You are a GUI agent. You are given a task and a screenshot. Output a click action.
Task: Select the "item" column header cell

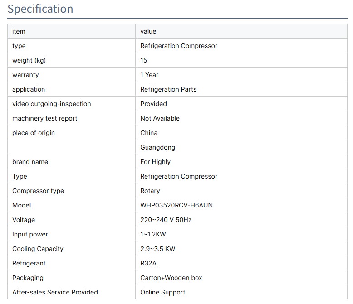19,31
